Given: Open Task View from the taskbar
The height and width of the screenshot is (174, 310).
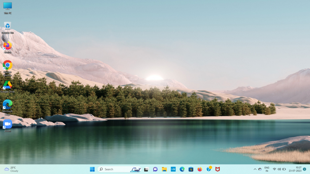Looking at the screenshot, I should (146, 169).
